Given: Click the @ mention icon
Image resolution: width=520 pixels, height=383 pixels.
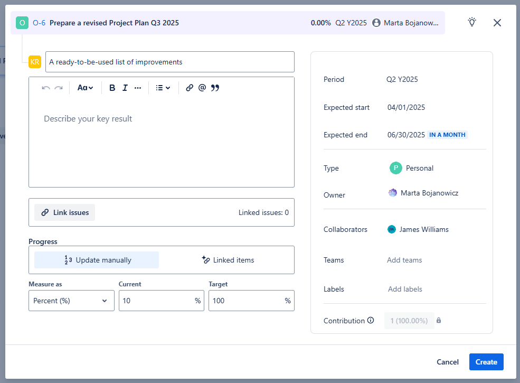Looking at the screenshot, I should (x=202, y=88).
